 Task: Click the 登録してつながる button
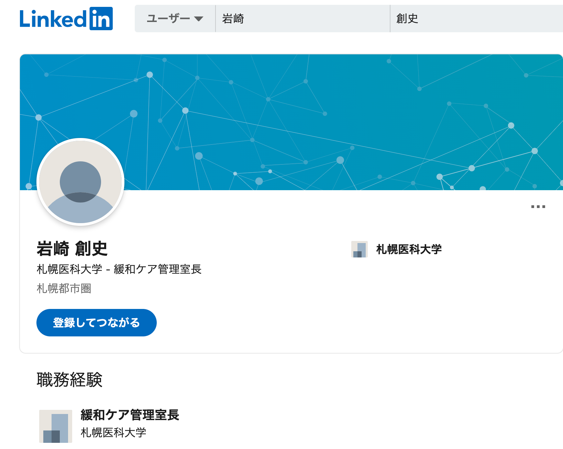(x=97, y=323)
